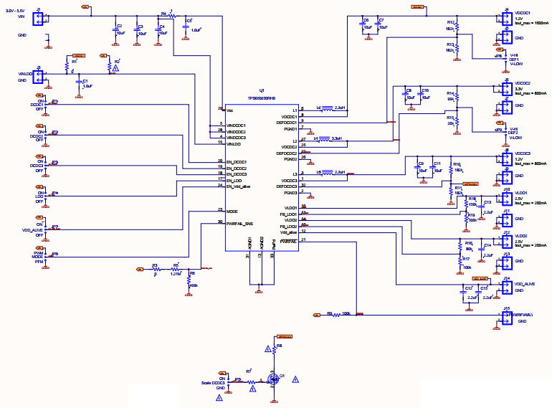This screenshot has width=552, height=408.
Task: Select the J6 VDCDC2 output connector
Action: click(506, 88)
